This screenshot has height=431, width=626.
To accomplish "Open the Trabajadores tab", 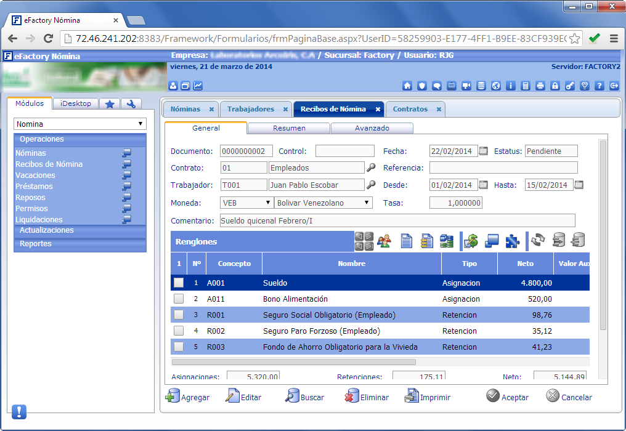I will (x=251, y=109).
